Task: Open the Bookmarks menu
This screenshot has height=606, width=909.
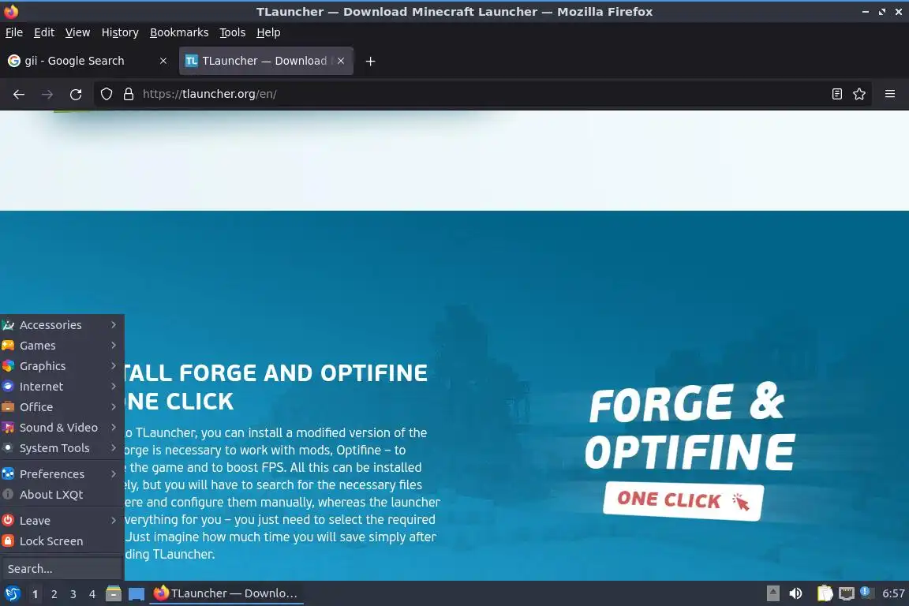Action: pyautogui.click(x=179, y=32)
